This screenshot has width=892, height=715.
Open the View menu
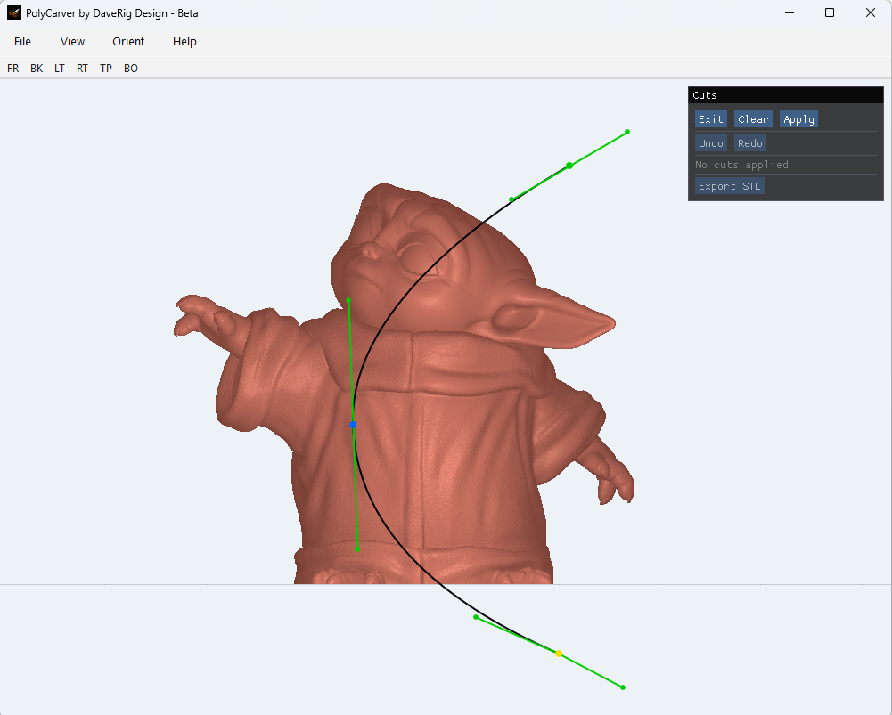tap(72, 42)
